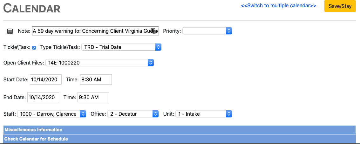Screen dimensions: 360x144
Task: Expand Check Calendar for Schedule section
Action: pos(36,139)
